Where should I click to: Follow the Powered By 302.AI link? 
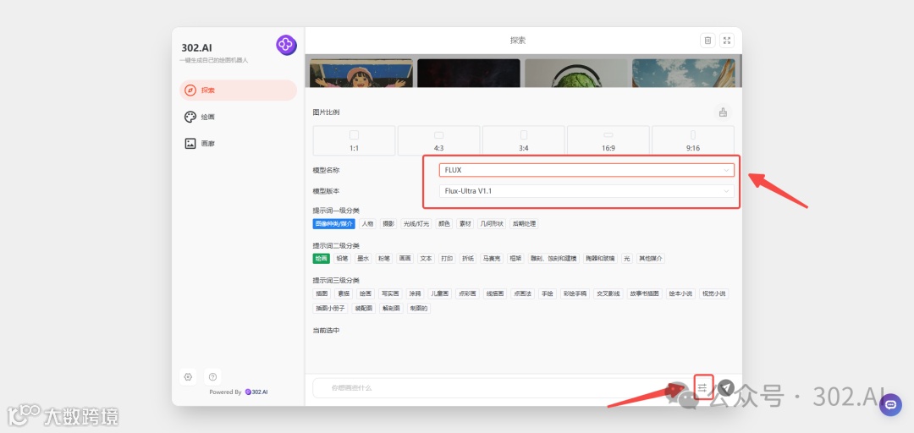pos(239,392)
